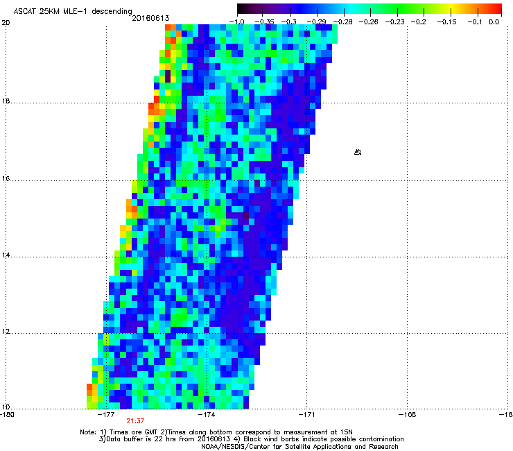Click the '0.0' color scale label
The width and height of the screenshot is (513, 451).
coord(494,22)
